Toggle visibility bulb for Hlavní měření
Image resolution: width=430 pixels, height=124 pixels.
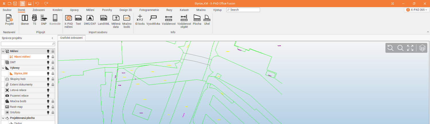coord(48,57)
